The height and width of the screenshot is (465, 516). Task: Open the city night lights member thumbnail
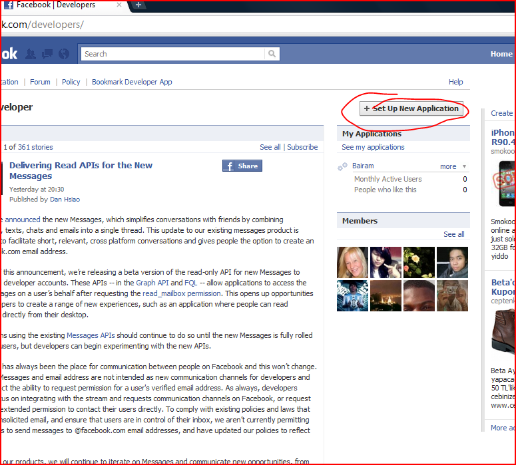click(386, 295)
